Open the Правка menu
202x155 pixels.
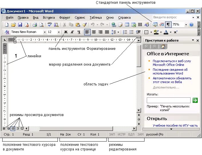(23, 17)
